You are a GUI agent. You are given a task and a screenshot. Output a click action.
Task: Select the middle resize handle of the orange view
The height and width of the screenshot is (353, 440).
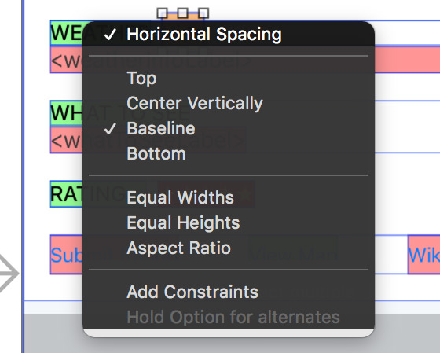182,13
